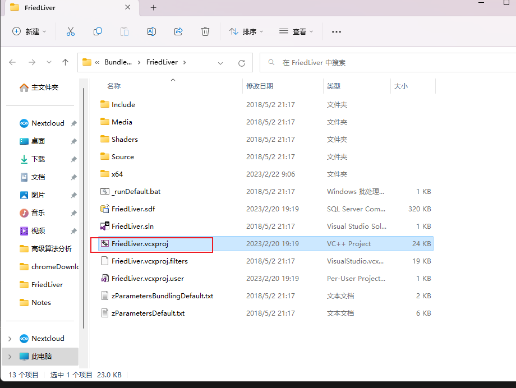Screen dimensions: 516x388
Task: Go back with the left arrow
Action: (x=12, y=62)
